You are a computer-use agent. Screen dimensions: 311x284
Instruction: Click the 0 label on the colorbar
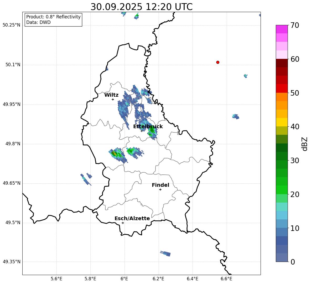tap(293, 262)
